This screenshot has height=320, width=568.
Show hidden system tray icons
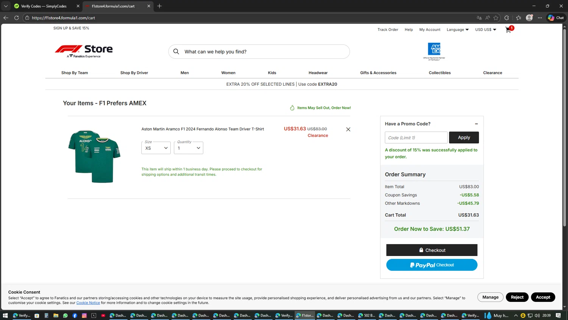(516, 315)
